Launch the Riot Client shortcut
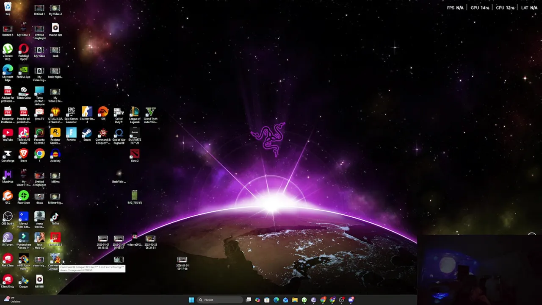 [8, 261]
